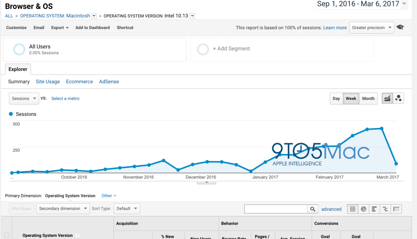Set chart granularity to Month
The image size is (417, 239).
coord(368,99)
